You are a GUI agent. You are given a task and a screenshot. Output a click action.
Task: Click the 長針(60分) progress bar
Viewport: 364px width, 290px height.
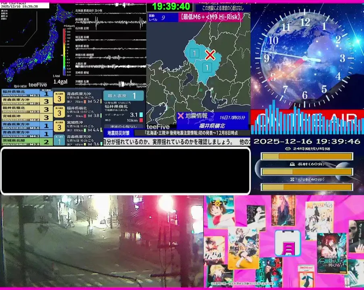tap(307, 172)
